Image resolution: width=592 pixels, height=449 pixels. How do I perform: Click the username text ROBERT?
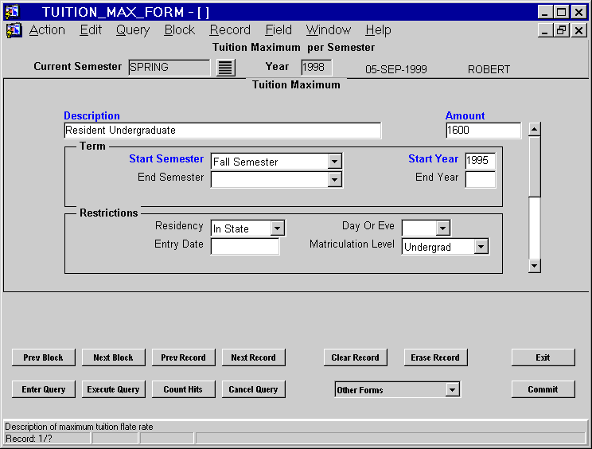click(x=489, y=69)
